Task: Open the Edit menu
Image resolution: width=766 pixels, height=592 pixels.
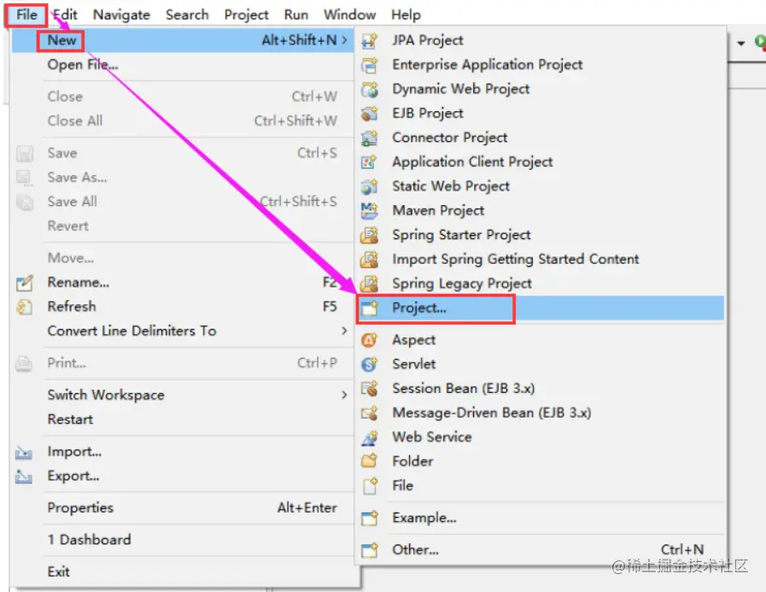Action: 66,15
